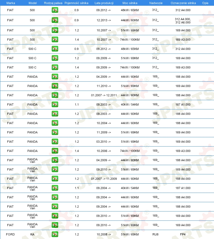
Task: Click the Model column header
Action: click(33, 3)
